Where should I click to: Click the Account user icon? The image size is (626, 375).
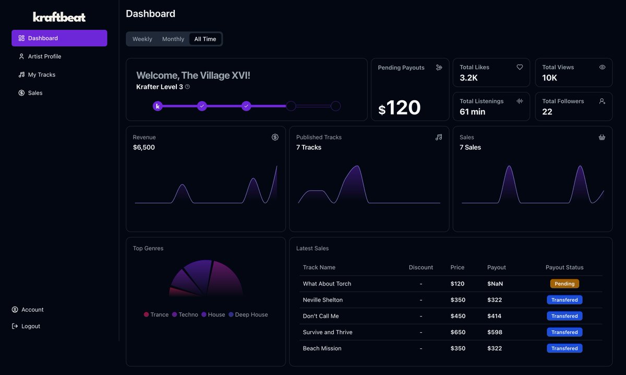[x=15, y=310]
